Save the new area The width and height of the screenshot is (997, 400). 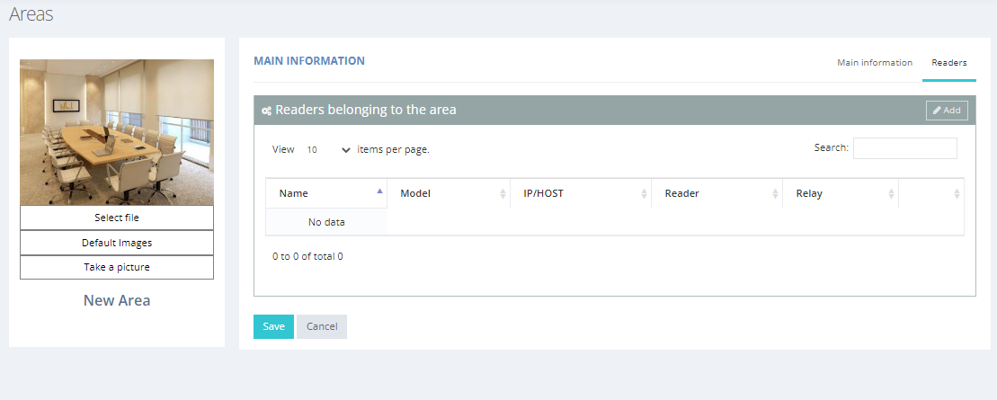coord(273,326)
